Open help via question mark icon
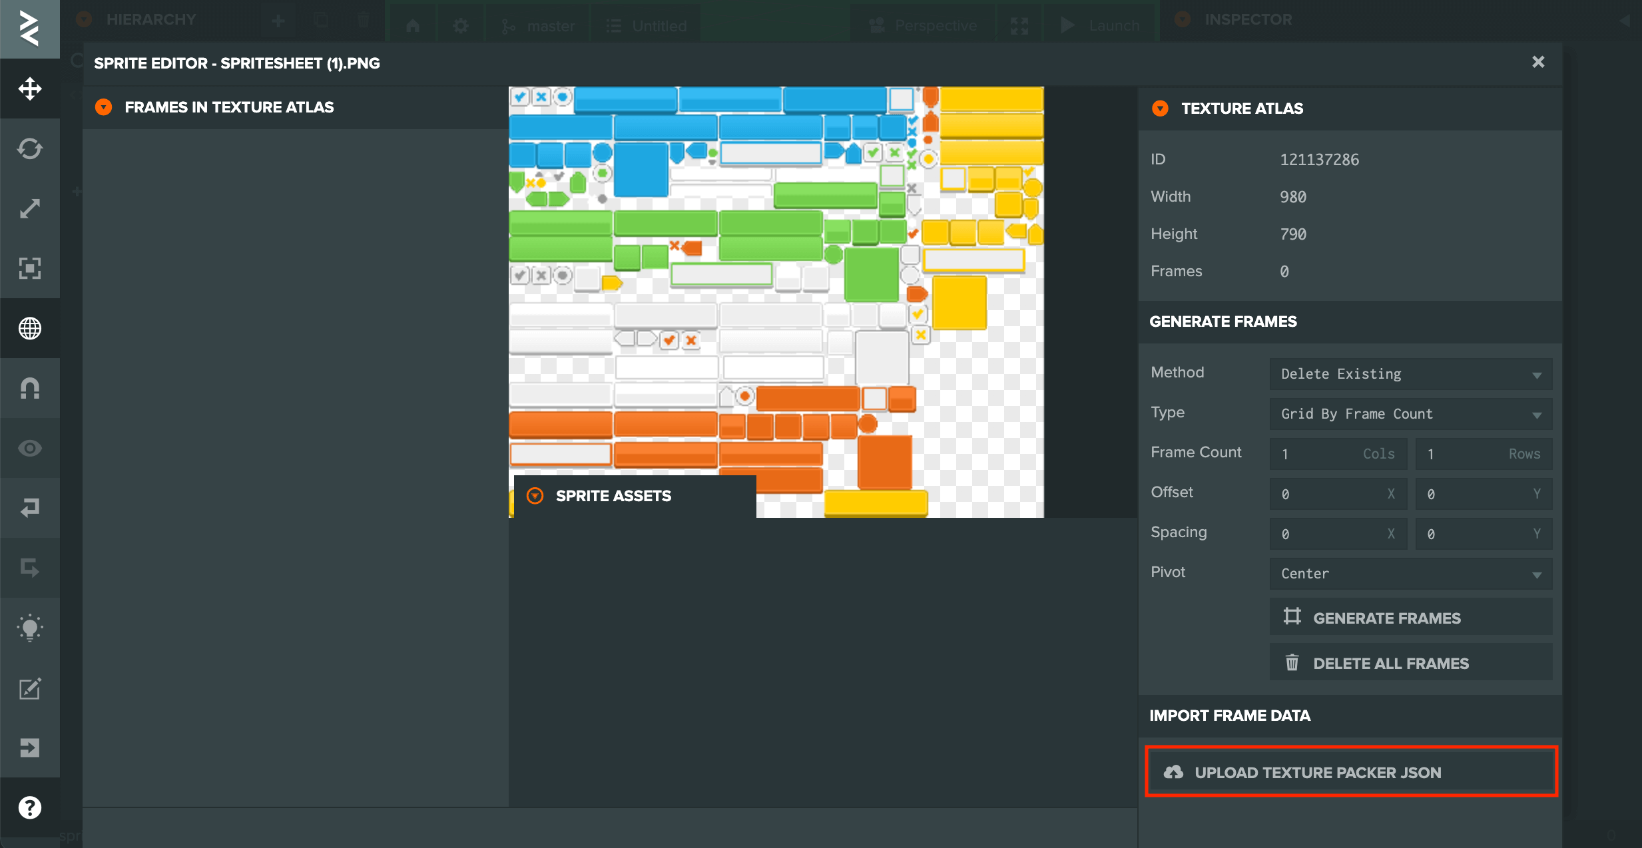Viewport: 1642px width, 848px height. click(30, 807)
